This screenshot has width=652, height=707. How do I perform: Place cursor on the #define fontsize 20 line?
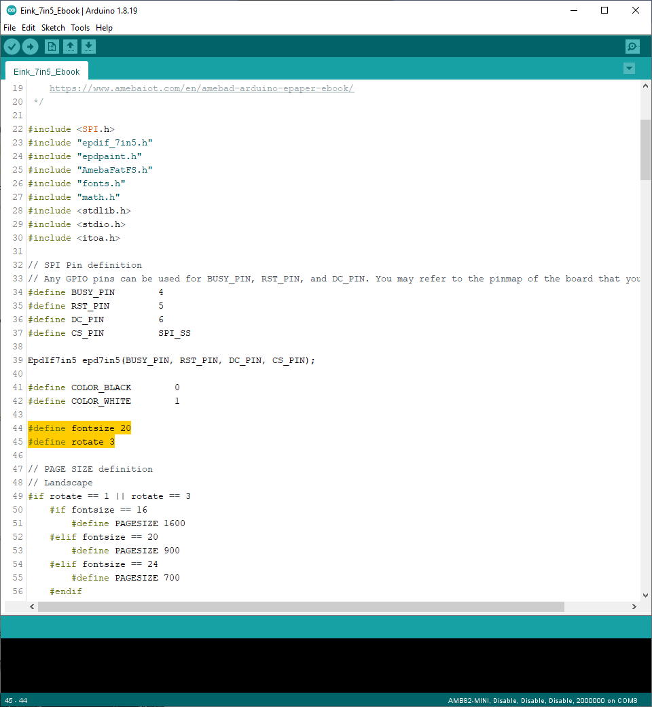tap(79, 428)
